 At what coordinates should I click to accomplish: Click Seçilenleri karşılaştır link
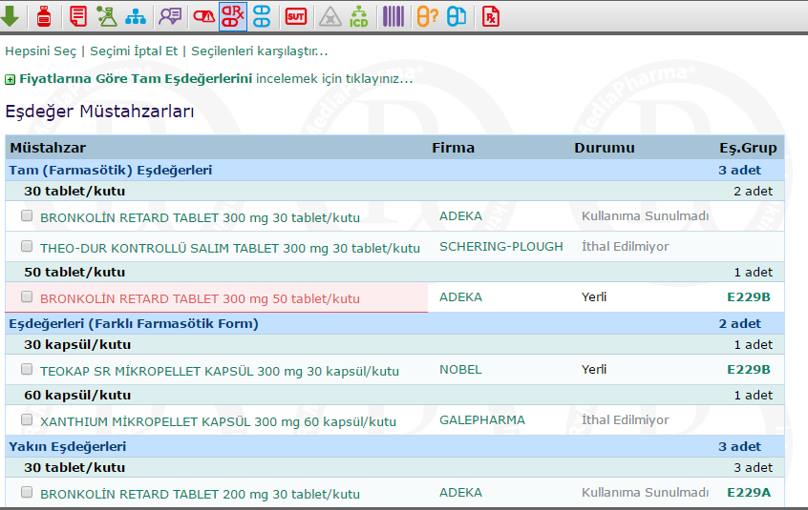259,51
